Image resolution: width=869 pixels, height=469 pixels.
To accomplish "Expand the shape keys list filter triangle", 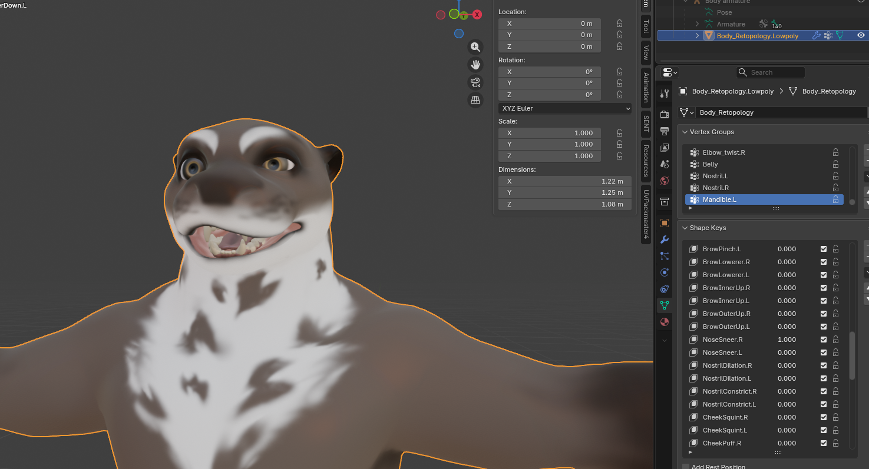I will coord(690,452).
